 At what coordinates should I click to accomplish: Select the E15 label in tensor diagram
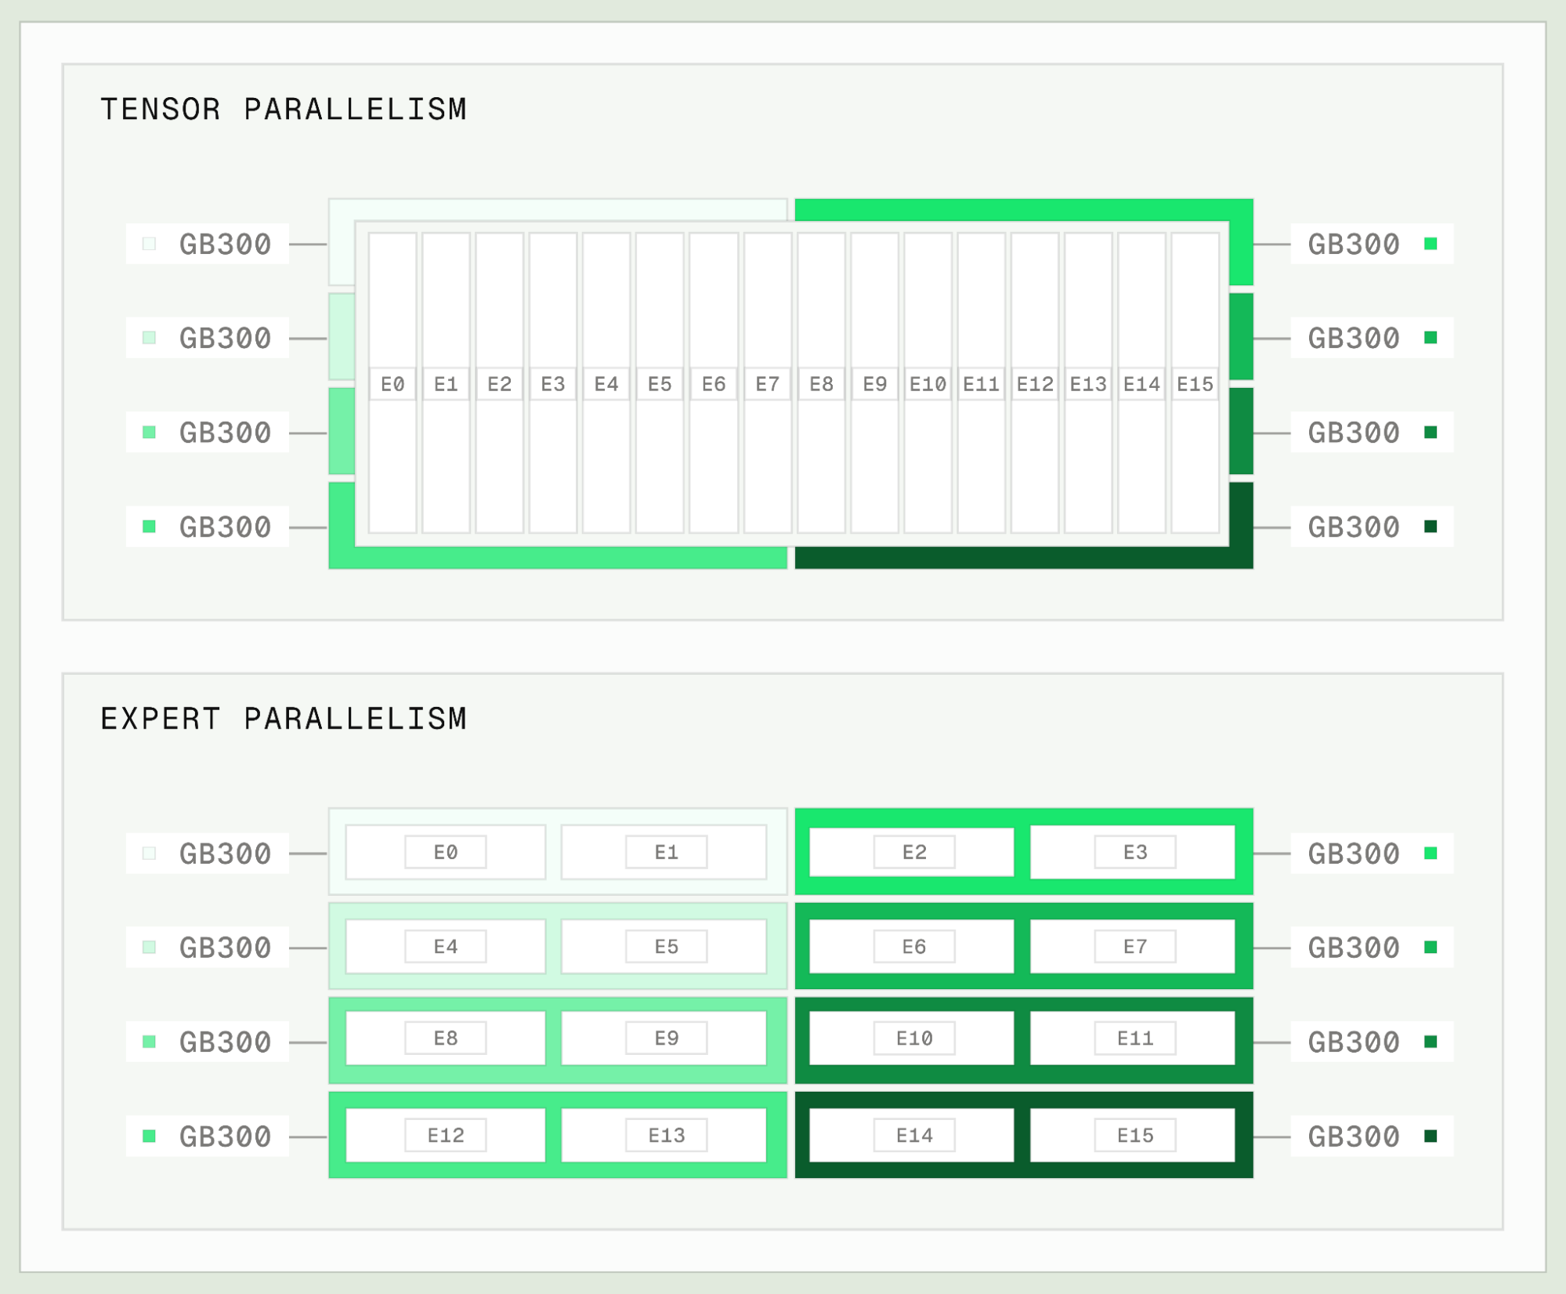point(1195,384)
